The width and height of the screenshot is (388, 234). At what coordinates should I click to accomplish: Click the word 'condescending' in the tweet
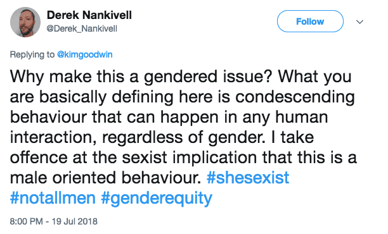click(295, 97)
